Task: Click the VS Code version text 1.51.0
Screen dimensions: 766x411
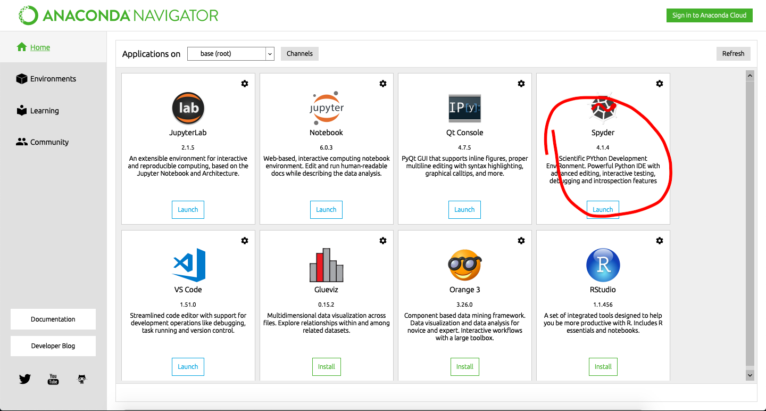Action: click(x=188, y=305)
